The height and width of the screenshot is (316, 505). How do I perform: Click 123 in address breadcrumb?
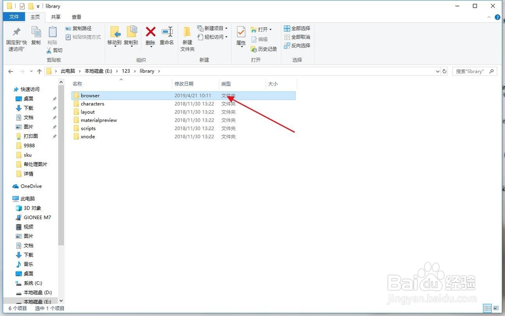click(126, 71)
